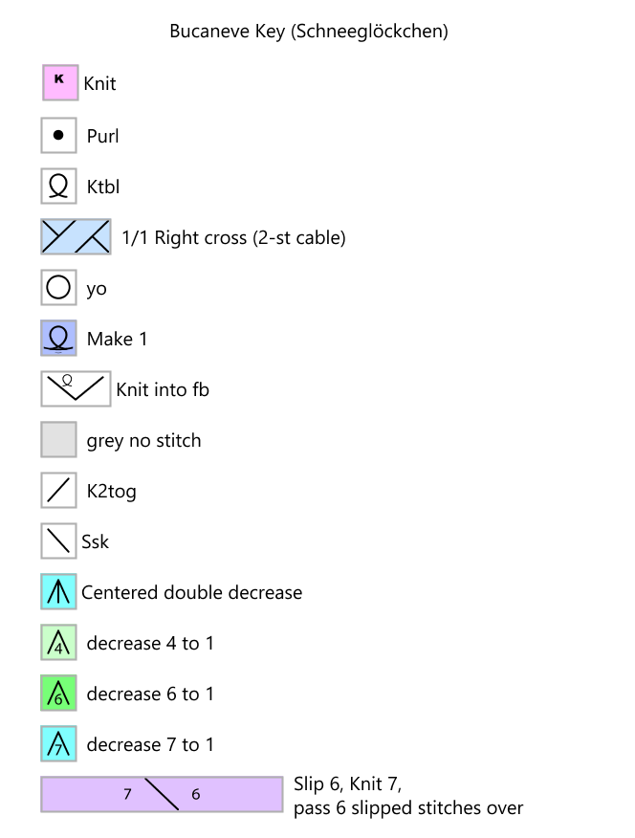Select the K2tog slash symbol
The image size is (635, 838).
click(58, 491)
